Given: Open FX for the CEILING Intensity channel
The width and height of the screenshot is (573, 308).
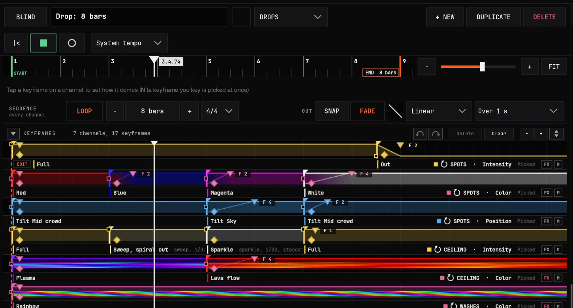Looking at the screenshot, I should point(547,249).
